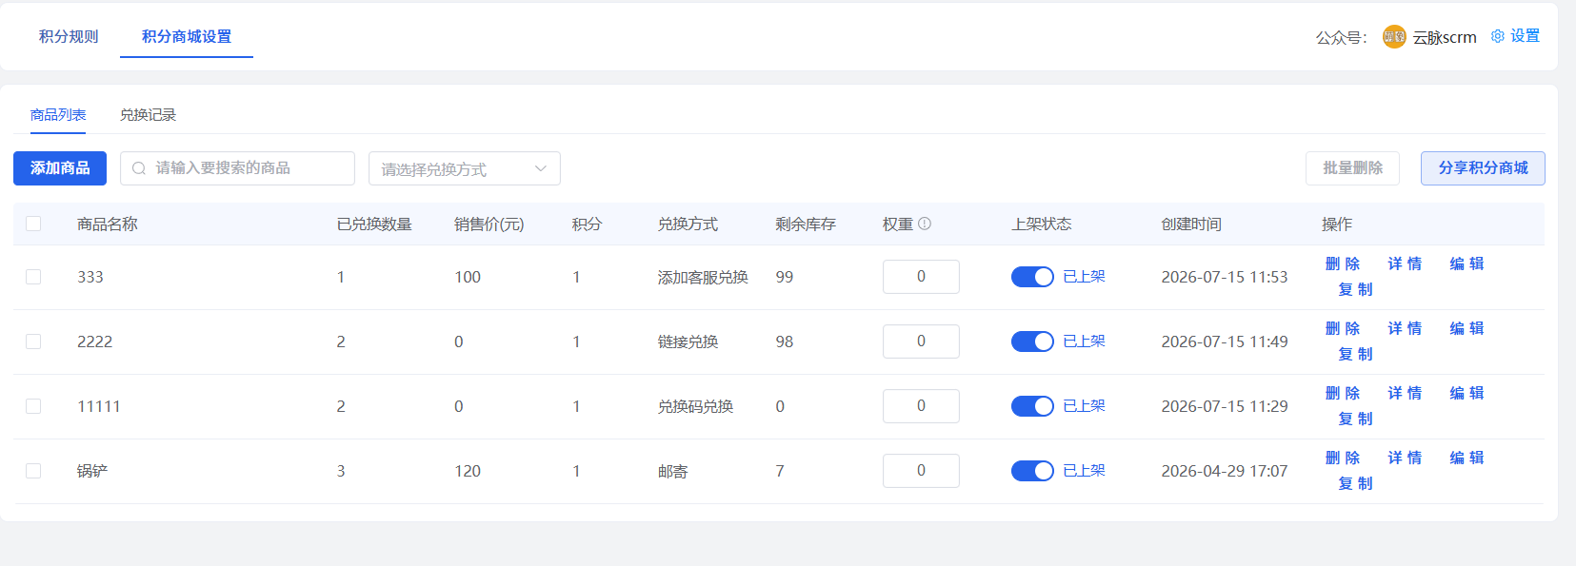Copy product 333
1576x566 pixels.
tap(1355, 289)
